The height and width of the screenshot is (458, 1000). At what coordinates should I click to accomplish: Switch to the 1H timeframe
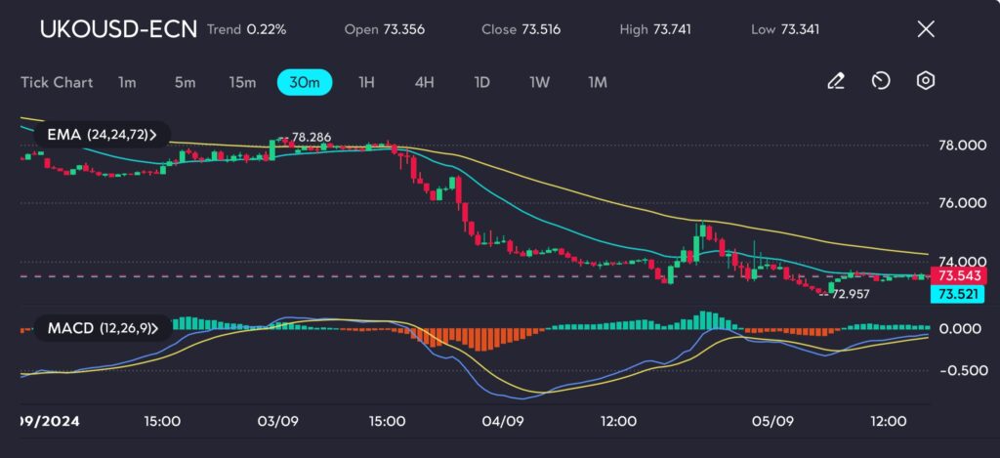coord(366,82)
